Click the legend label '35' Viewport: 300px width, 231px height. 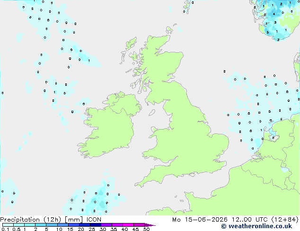click(114, 229)
